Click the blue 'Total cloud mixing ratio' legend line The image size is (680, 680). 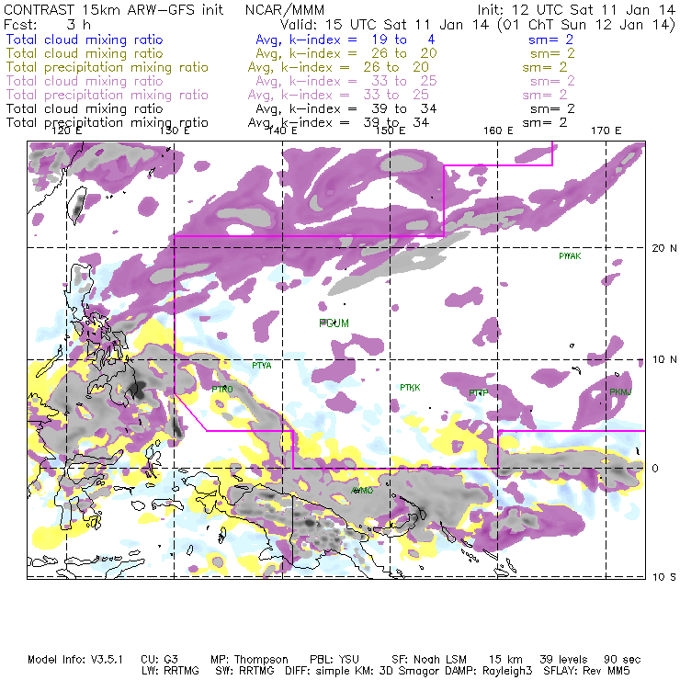coord(85,40)
